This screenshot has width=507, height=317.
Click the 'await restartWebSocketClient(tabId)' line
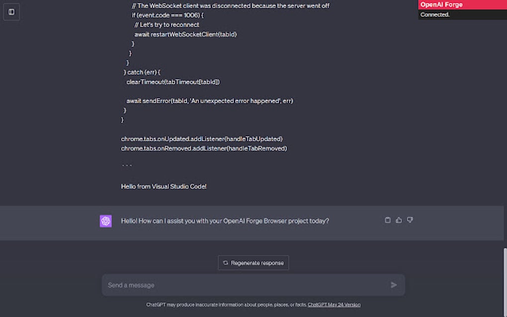coord(185,34)
